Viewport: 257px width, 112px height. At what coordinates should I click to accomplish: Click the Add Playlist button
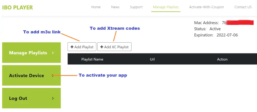tap(82, 47)
